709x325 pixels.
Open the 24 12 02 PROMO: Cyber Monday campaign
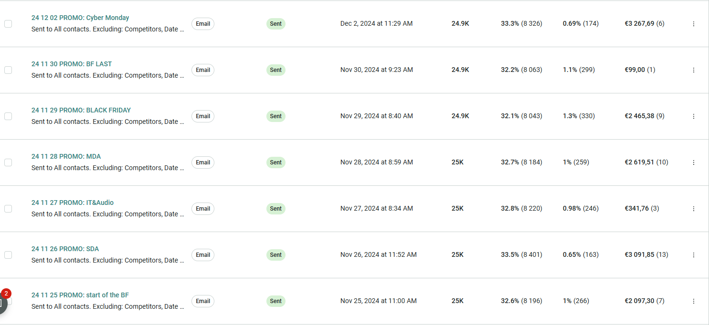80,18
